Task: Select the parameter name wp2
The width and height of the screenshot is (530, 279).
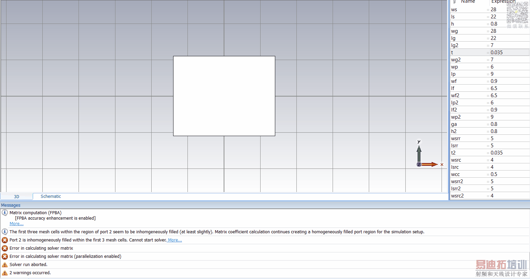Action: point(456,117)
